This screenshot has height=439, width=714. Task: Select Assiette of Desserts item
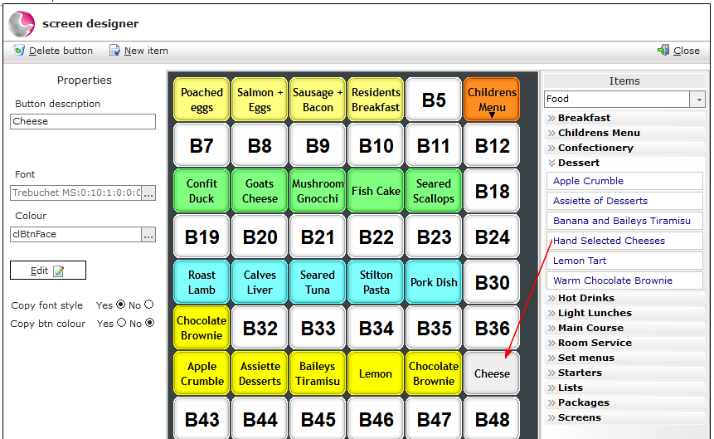tap(624, 201)
